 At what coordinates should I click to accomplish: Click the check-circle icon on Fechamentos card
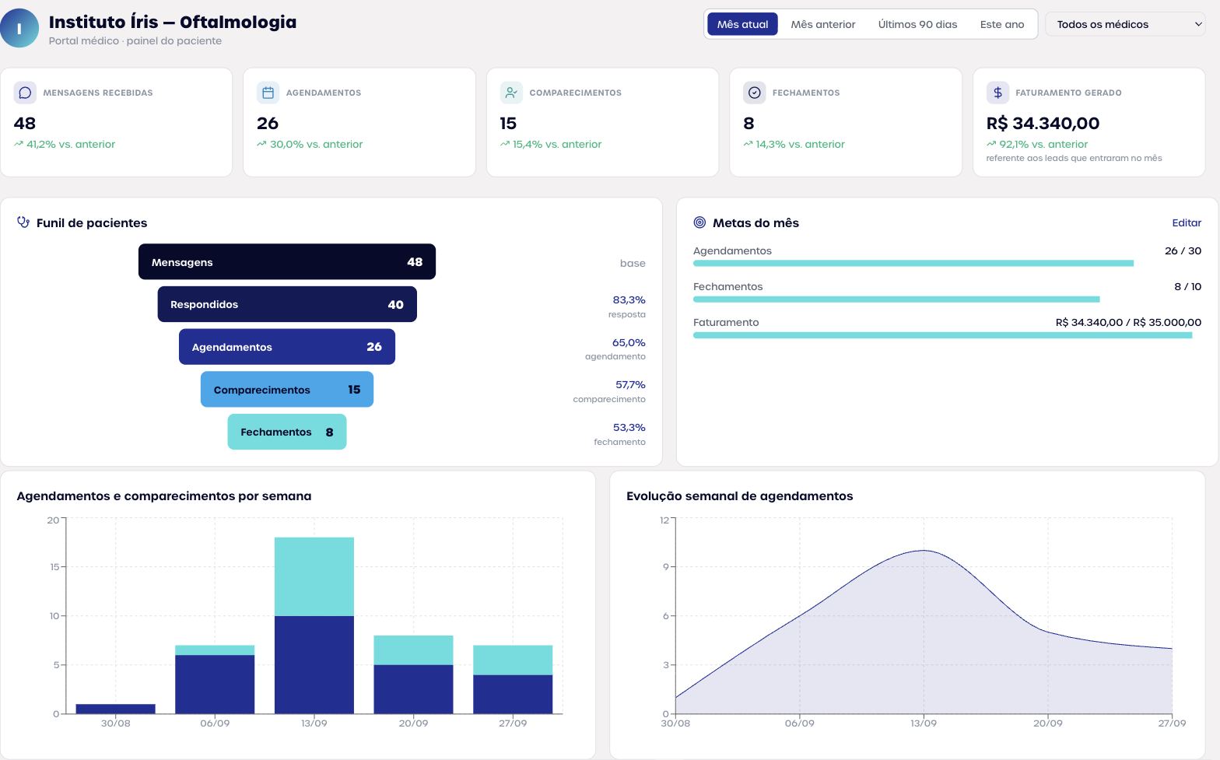click(754, 93)
